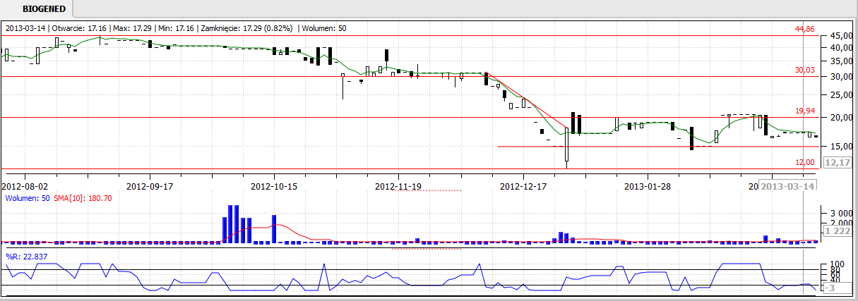858x301 pixels.
Task: Click the 12,00 red support level label
Action: (x=805, y=162)
